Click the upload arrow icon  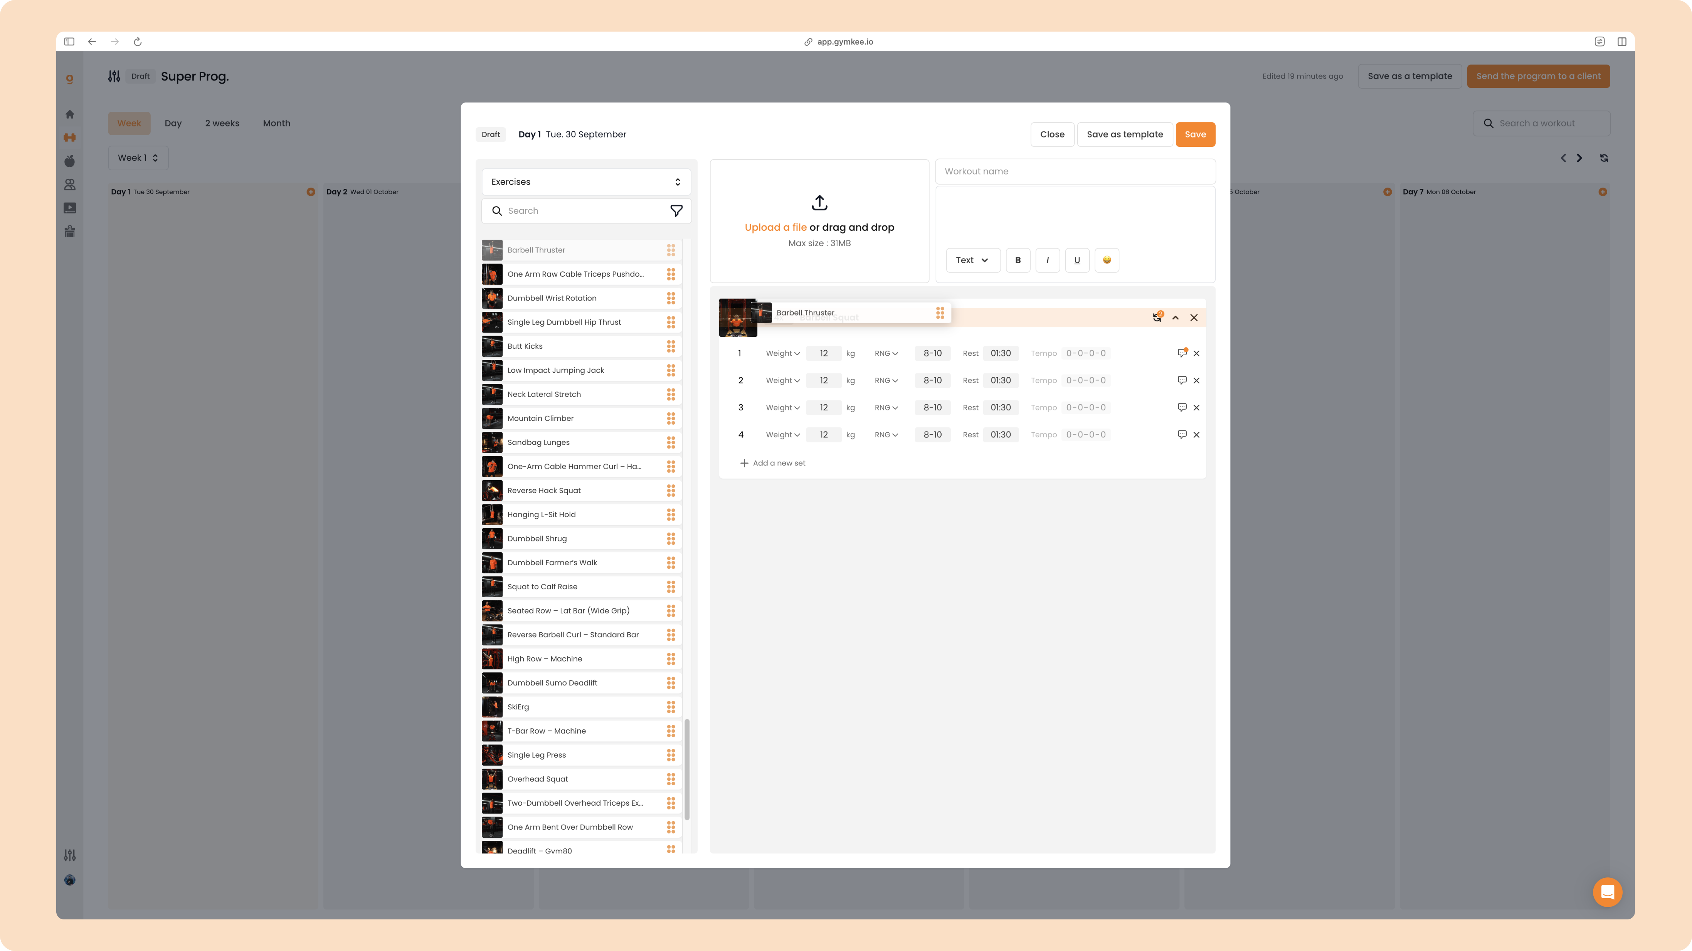[x=819, y=202]
